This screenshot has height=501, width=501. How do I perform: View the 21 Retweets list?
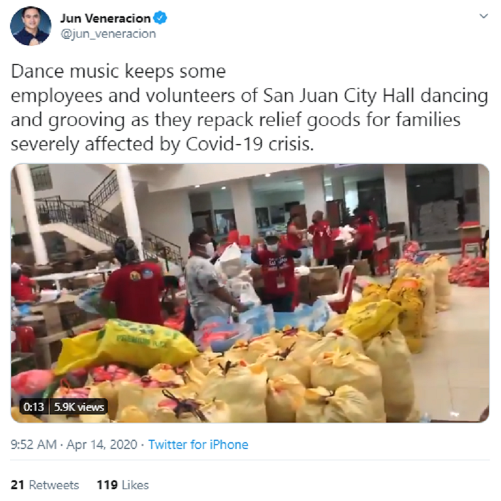(x=44, y=485)
